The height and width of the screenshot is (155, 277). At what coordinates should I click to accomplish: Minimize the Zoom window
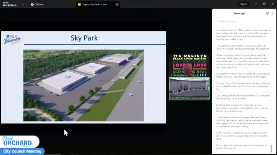pyautogui.click(x=256, y=4)
